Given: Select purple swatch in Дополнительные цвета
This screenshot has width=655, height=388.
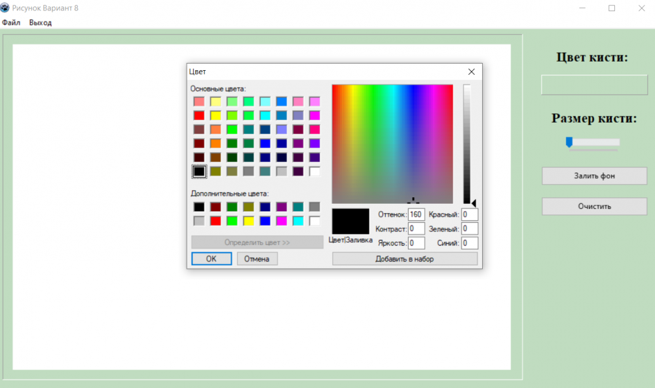Looking at the screenshot, I should (x=282, y=207).
